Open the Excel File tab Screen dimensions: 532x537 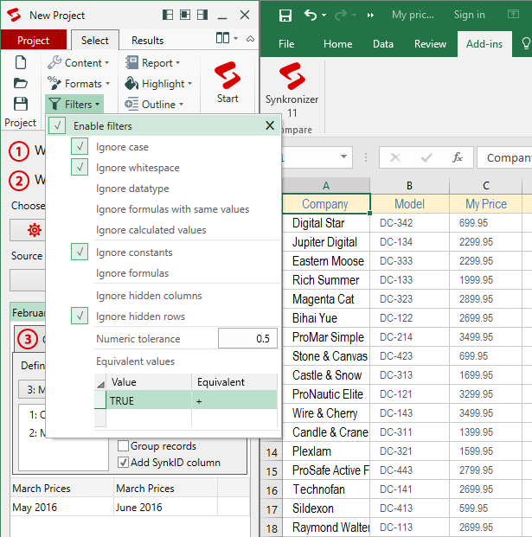(x=286, y=44)
